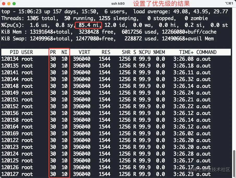Click TIME+ value 3:26.08
The width and height of the screenshot is (236, 178).
click(184, 59)
